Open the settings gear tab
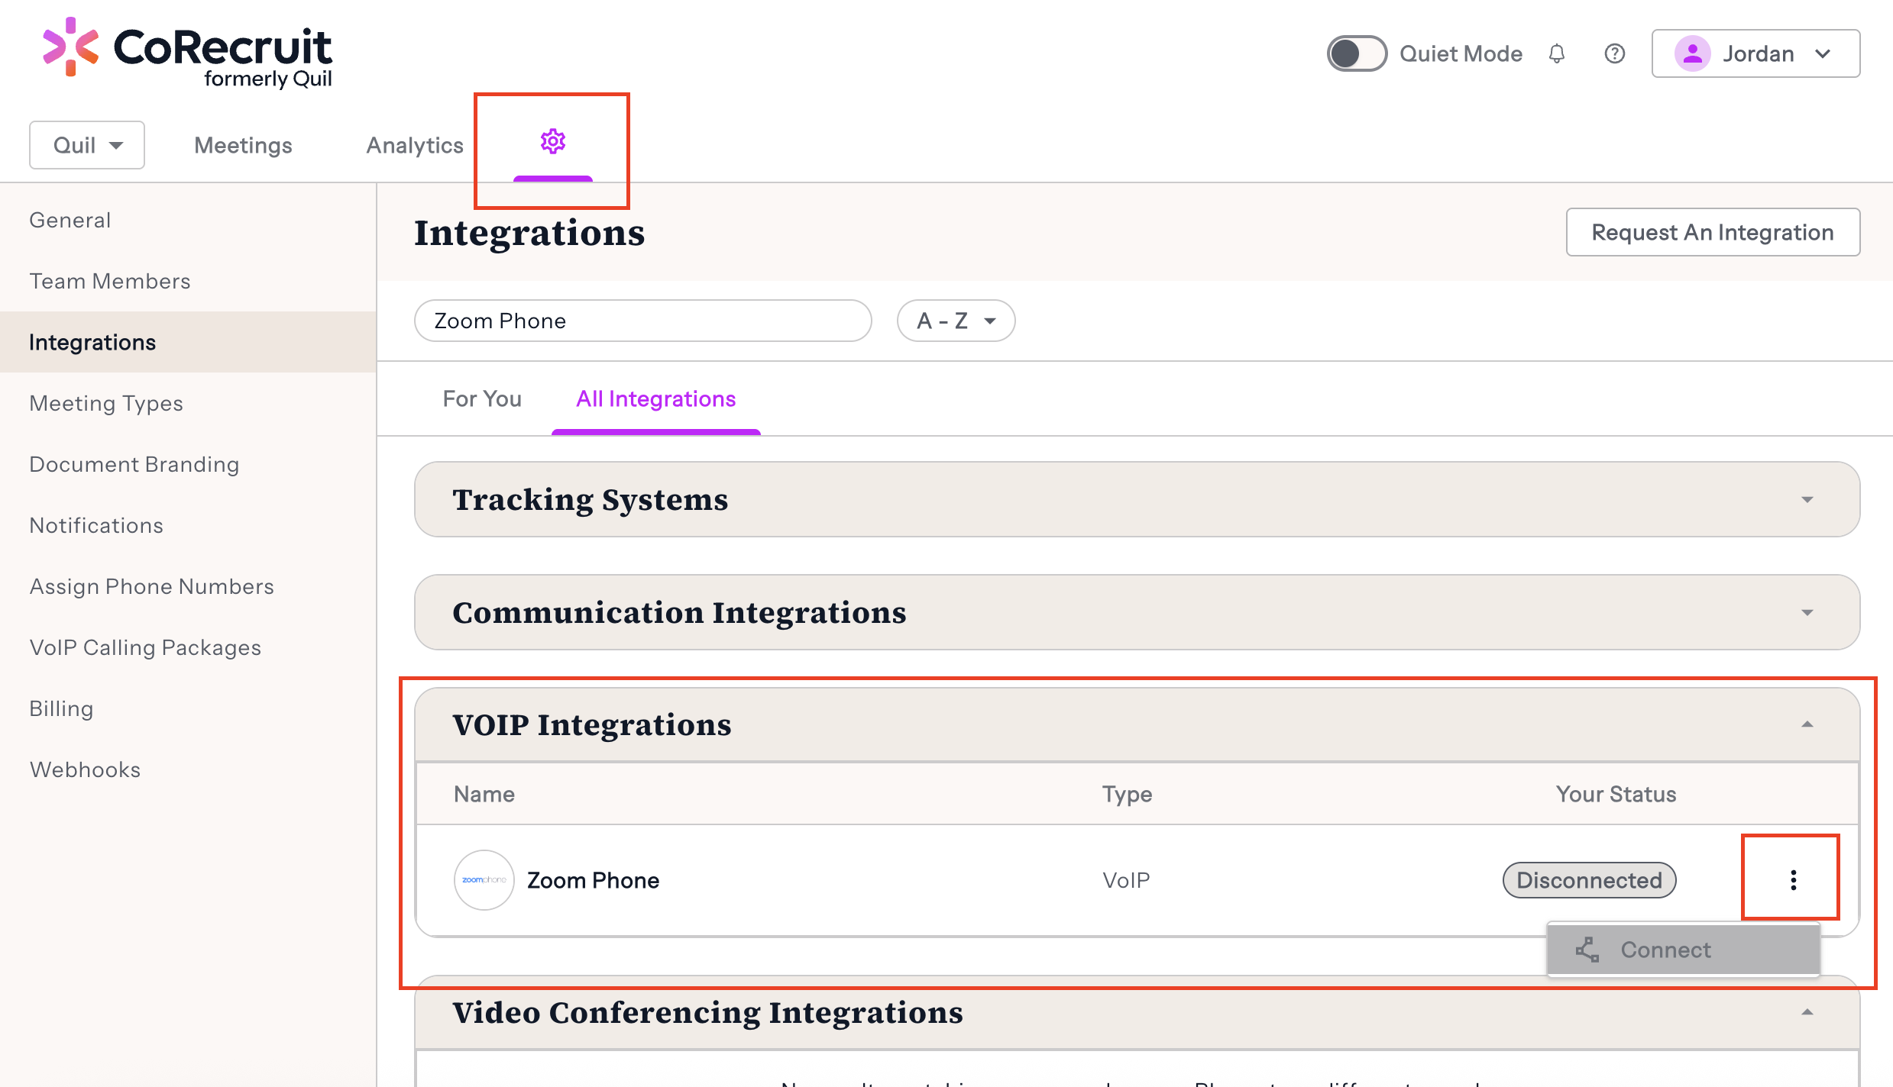 pyautogui.click(x=552, y=142)
